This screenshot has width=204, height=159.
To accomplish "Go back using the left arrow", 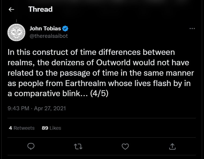I will 11,10.
